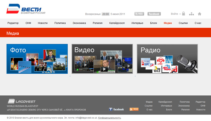Open the Блоги navigation item
Image resolution: width=211 pixels, height=121 pixels.
tap(154, 23)
